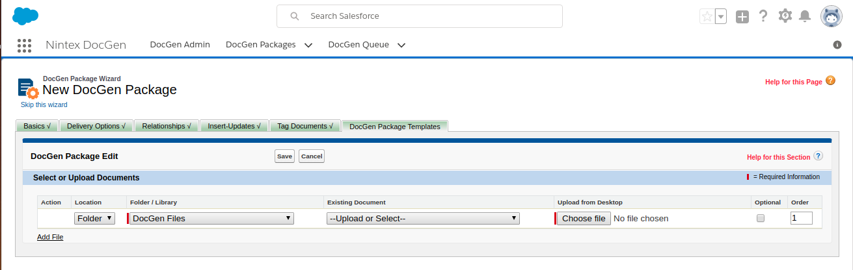Click the Salesforce cloud logo
Viewport: 853px width, 270px height.
point(25,16)
